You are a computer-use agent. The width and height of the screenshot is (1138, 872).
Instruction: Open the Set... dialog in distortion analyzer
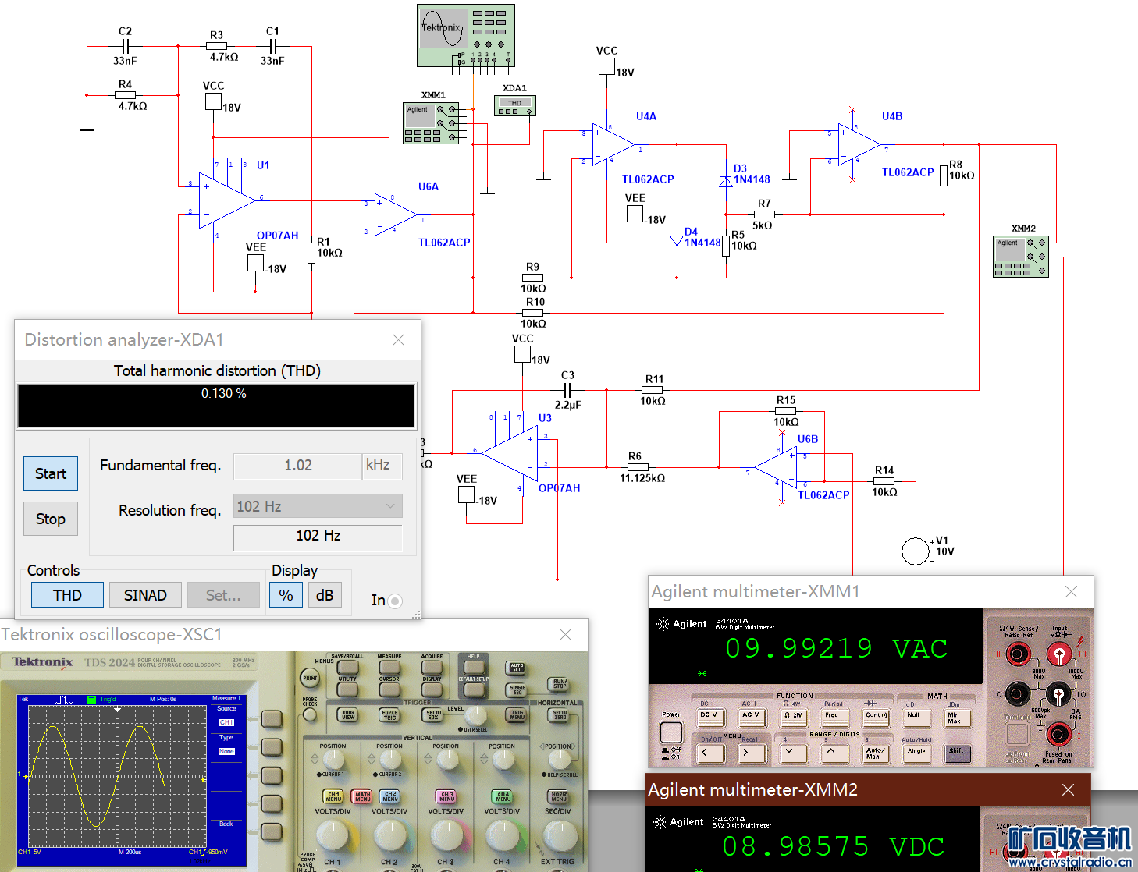tap(223, 595)
